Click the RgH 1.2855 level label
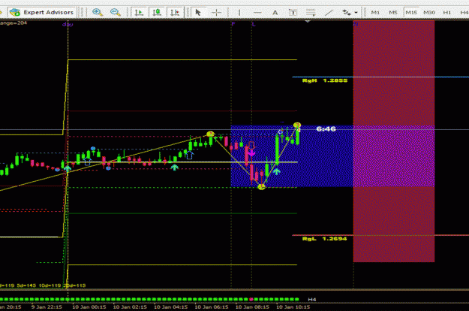The height and width of the screenshot is (311, 469). (x=325, y=80)
